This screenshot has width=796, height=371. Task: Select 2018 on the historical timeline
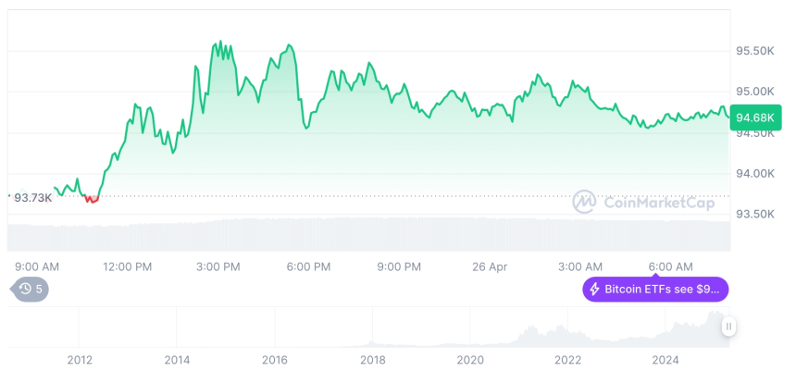point(372,359)
